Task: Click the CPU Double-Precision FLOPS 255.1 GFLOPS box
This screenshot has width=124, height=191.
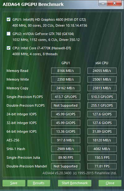Action: click(x=102, y=105)
